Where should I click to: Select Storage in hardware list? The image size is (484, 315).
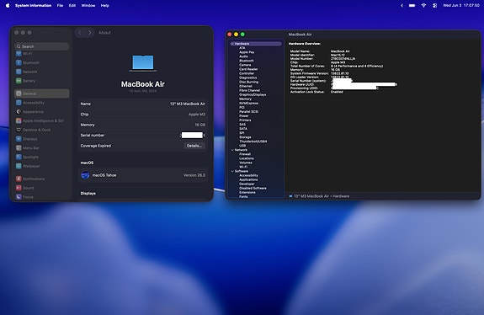click(245, 137)
